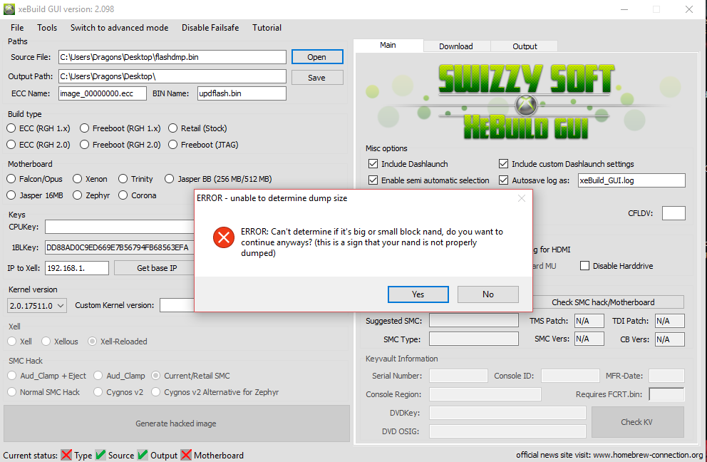Select Zephyr motherboard
707x462 pixels.
point(91,195)
